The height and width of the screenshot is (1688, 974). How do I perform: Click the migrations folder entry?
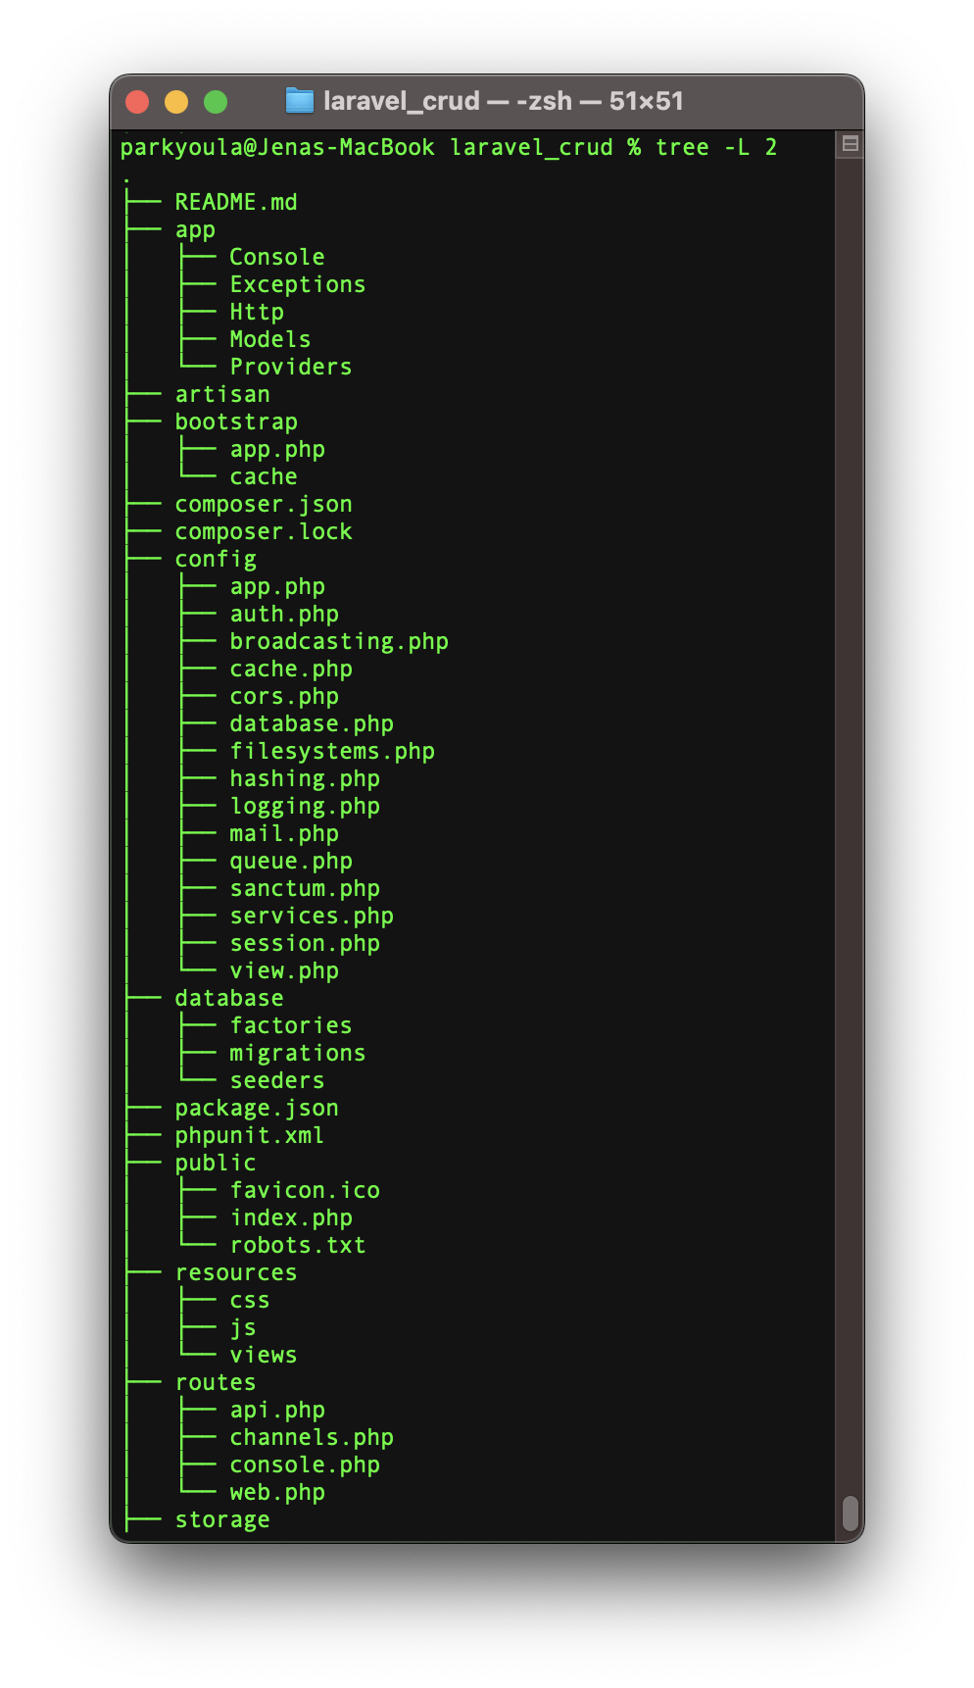click(x=297, y=1053)
